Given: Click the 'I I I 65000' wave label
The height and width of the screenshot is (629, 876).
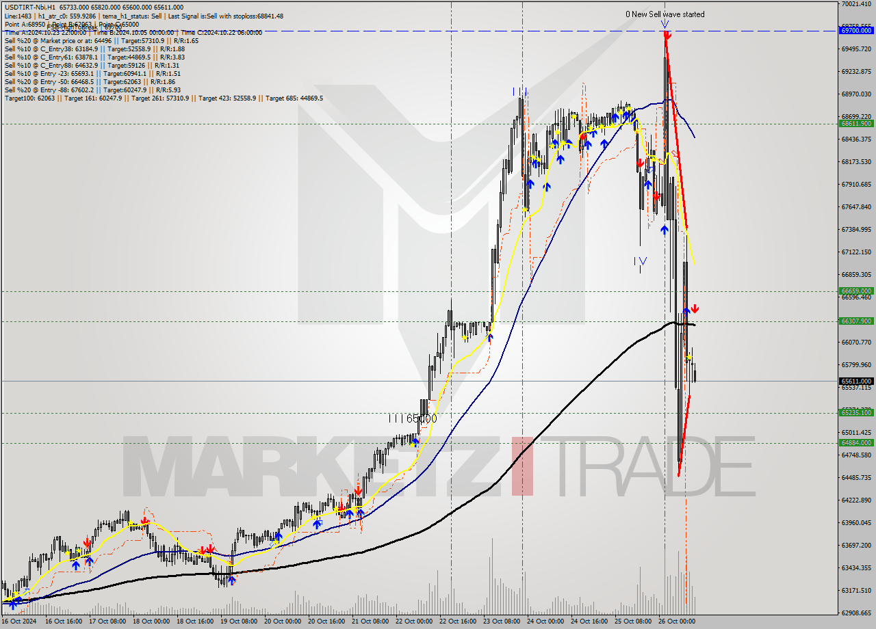Looking at the screenshot, I should coord(412,418).
